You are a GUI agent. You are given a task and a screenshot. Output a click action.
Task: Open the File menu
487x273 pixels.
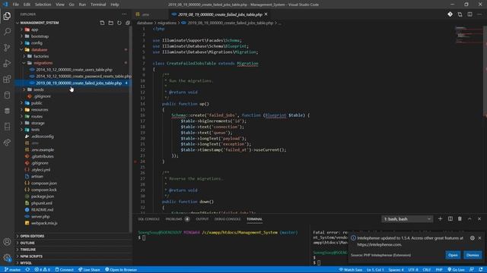(15, 5)
